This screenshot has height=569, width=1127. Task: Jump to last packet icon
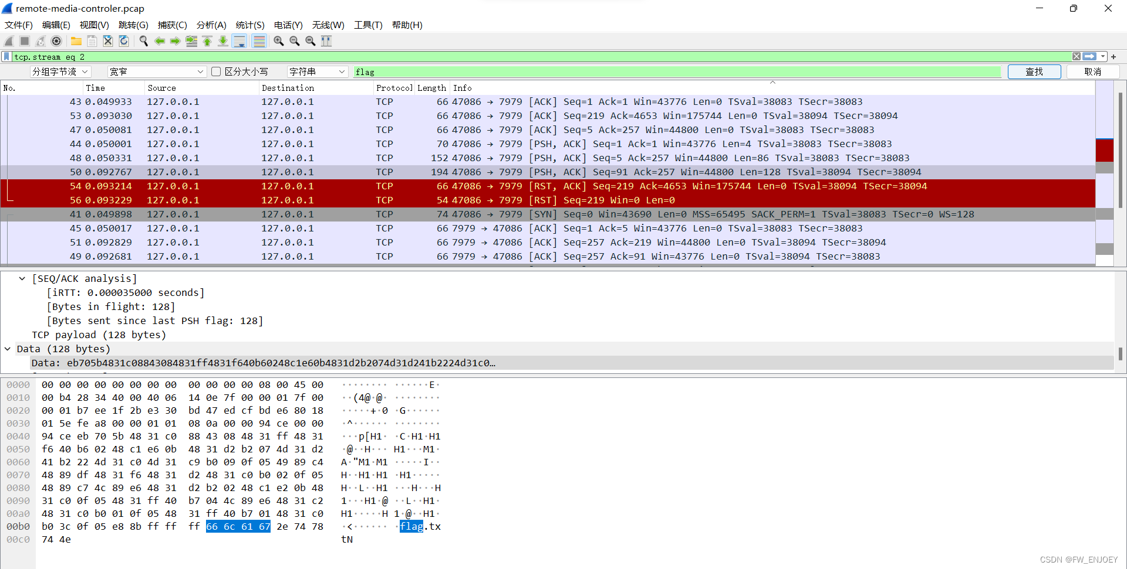223,41
